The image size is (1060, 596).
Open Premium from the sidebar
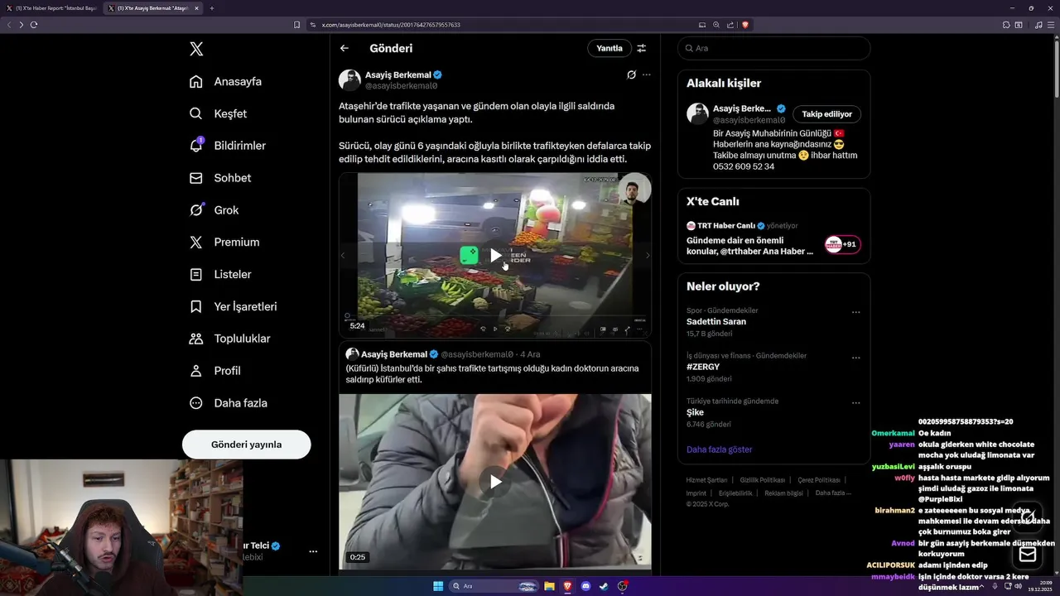[224, 242]
